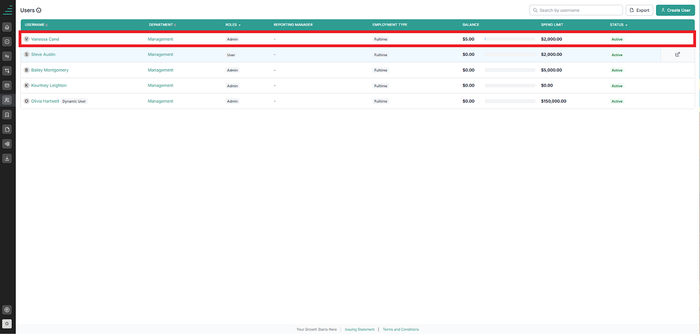Click the Export button
The image size is (700, 335).
coord(639,10)
